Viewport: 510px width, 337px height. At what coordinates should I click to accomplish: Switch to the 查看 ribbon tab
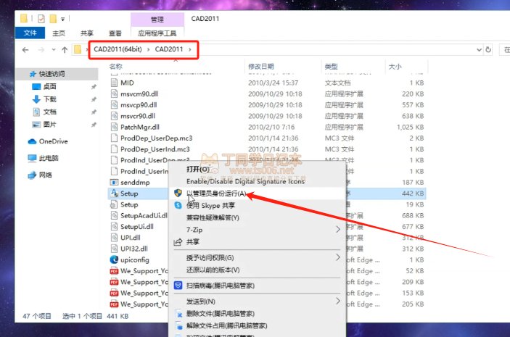115,33
